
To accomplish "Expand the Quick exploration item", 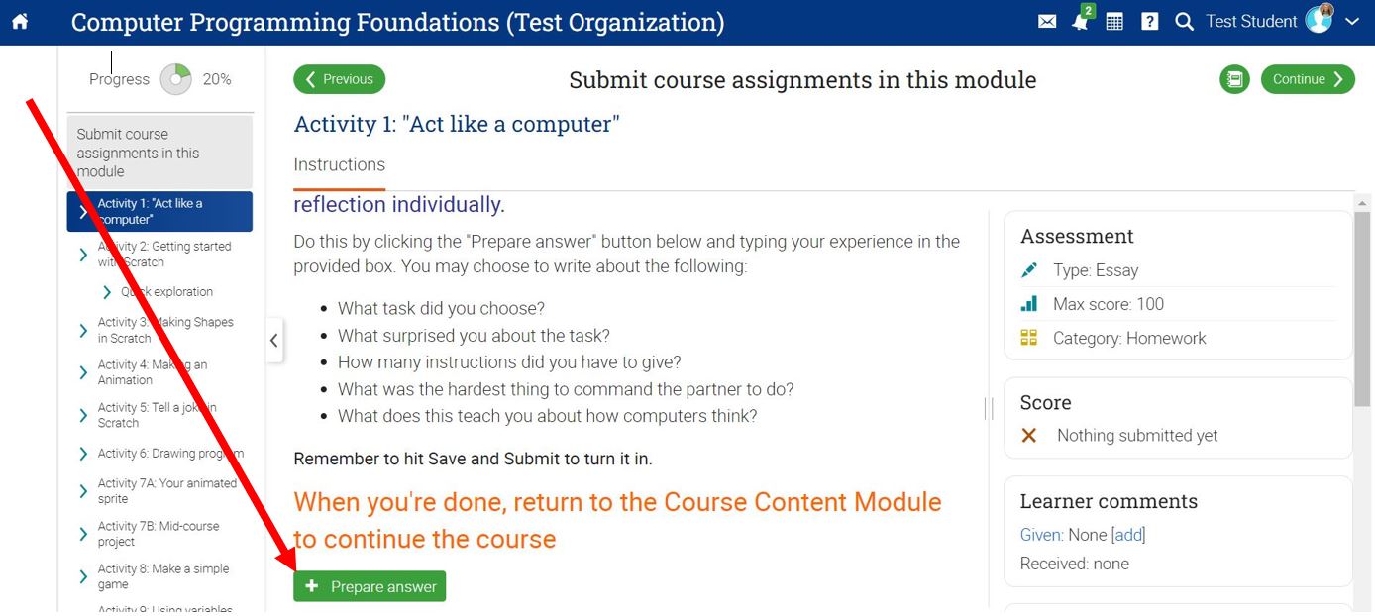I will point(107,292).
